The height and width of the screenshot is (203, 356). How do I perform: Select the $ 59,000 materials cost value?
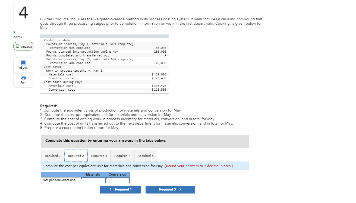(x=159, y=74)
